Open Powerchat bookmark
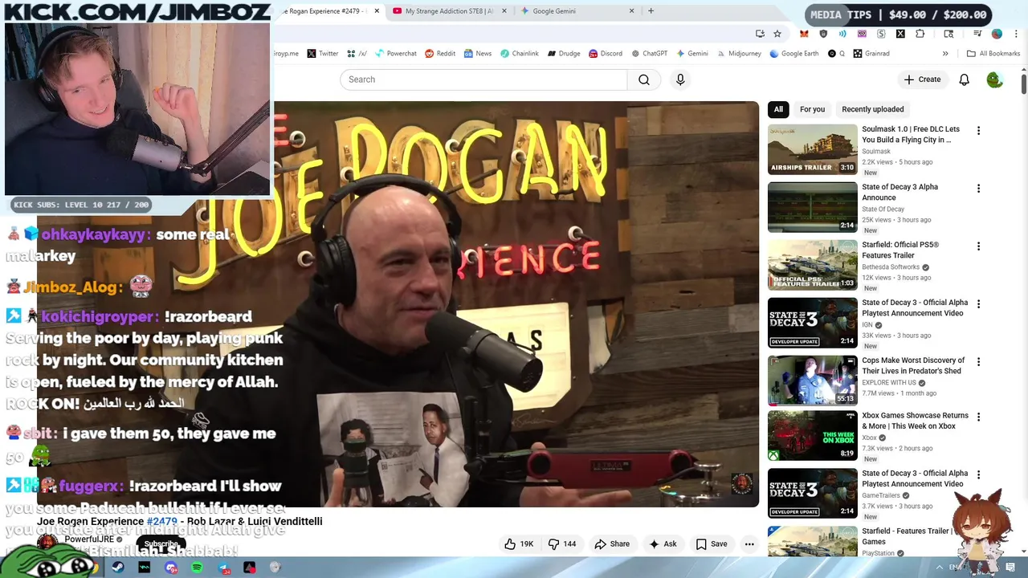This screenshot has width=1028, height=578. pos(394,54)
